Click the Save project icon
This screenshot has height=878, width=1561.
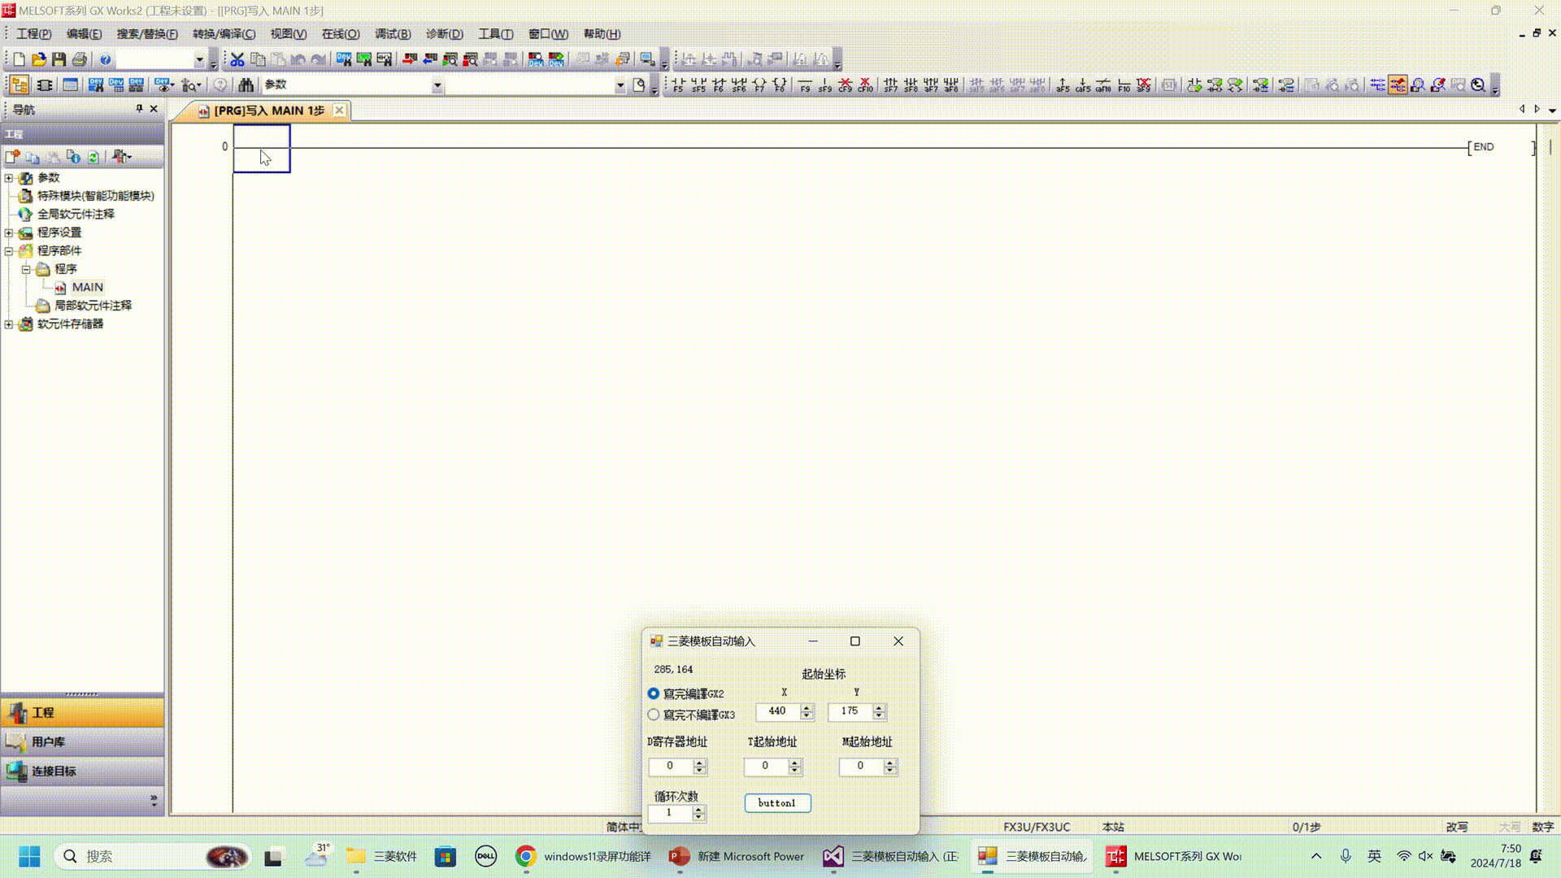(59, 59)
